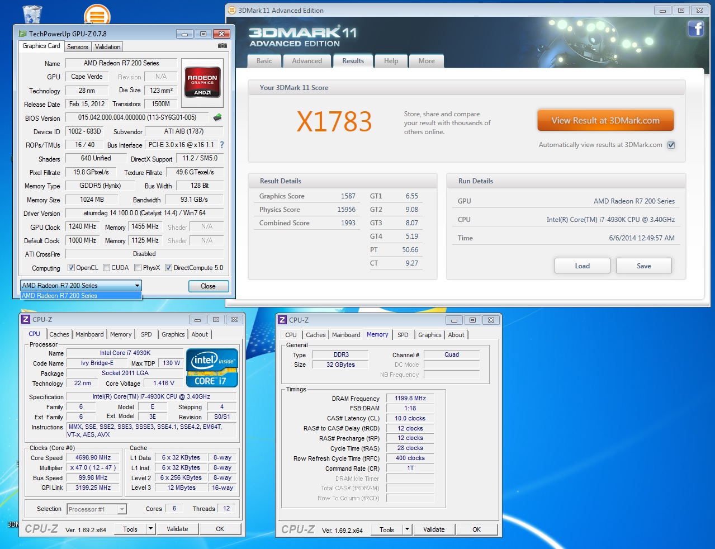Uncheck automatically view results at 3DMark.com
715x549 pixels.
click(671, 145)
